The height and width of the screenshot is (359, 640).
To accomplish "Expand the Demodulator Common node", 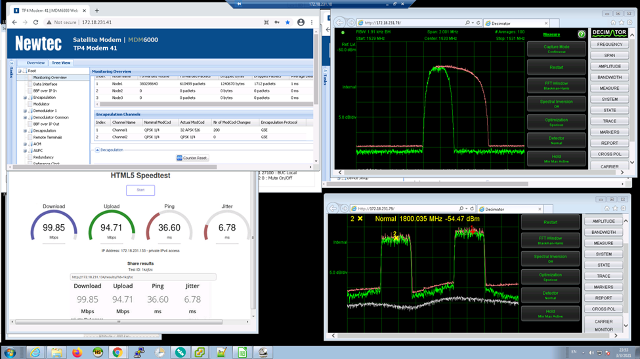I will pos(25,117).
